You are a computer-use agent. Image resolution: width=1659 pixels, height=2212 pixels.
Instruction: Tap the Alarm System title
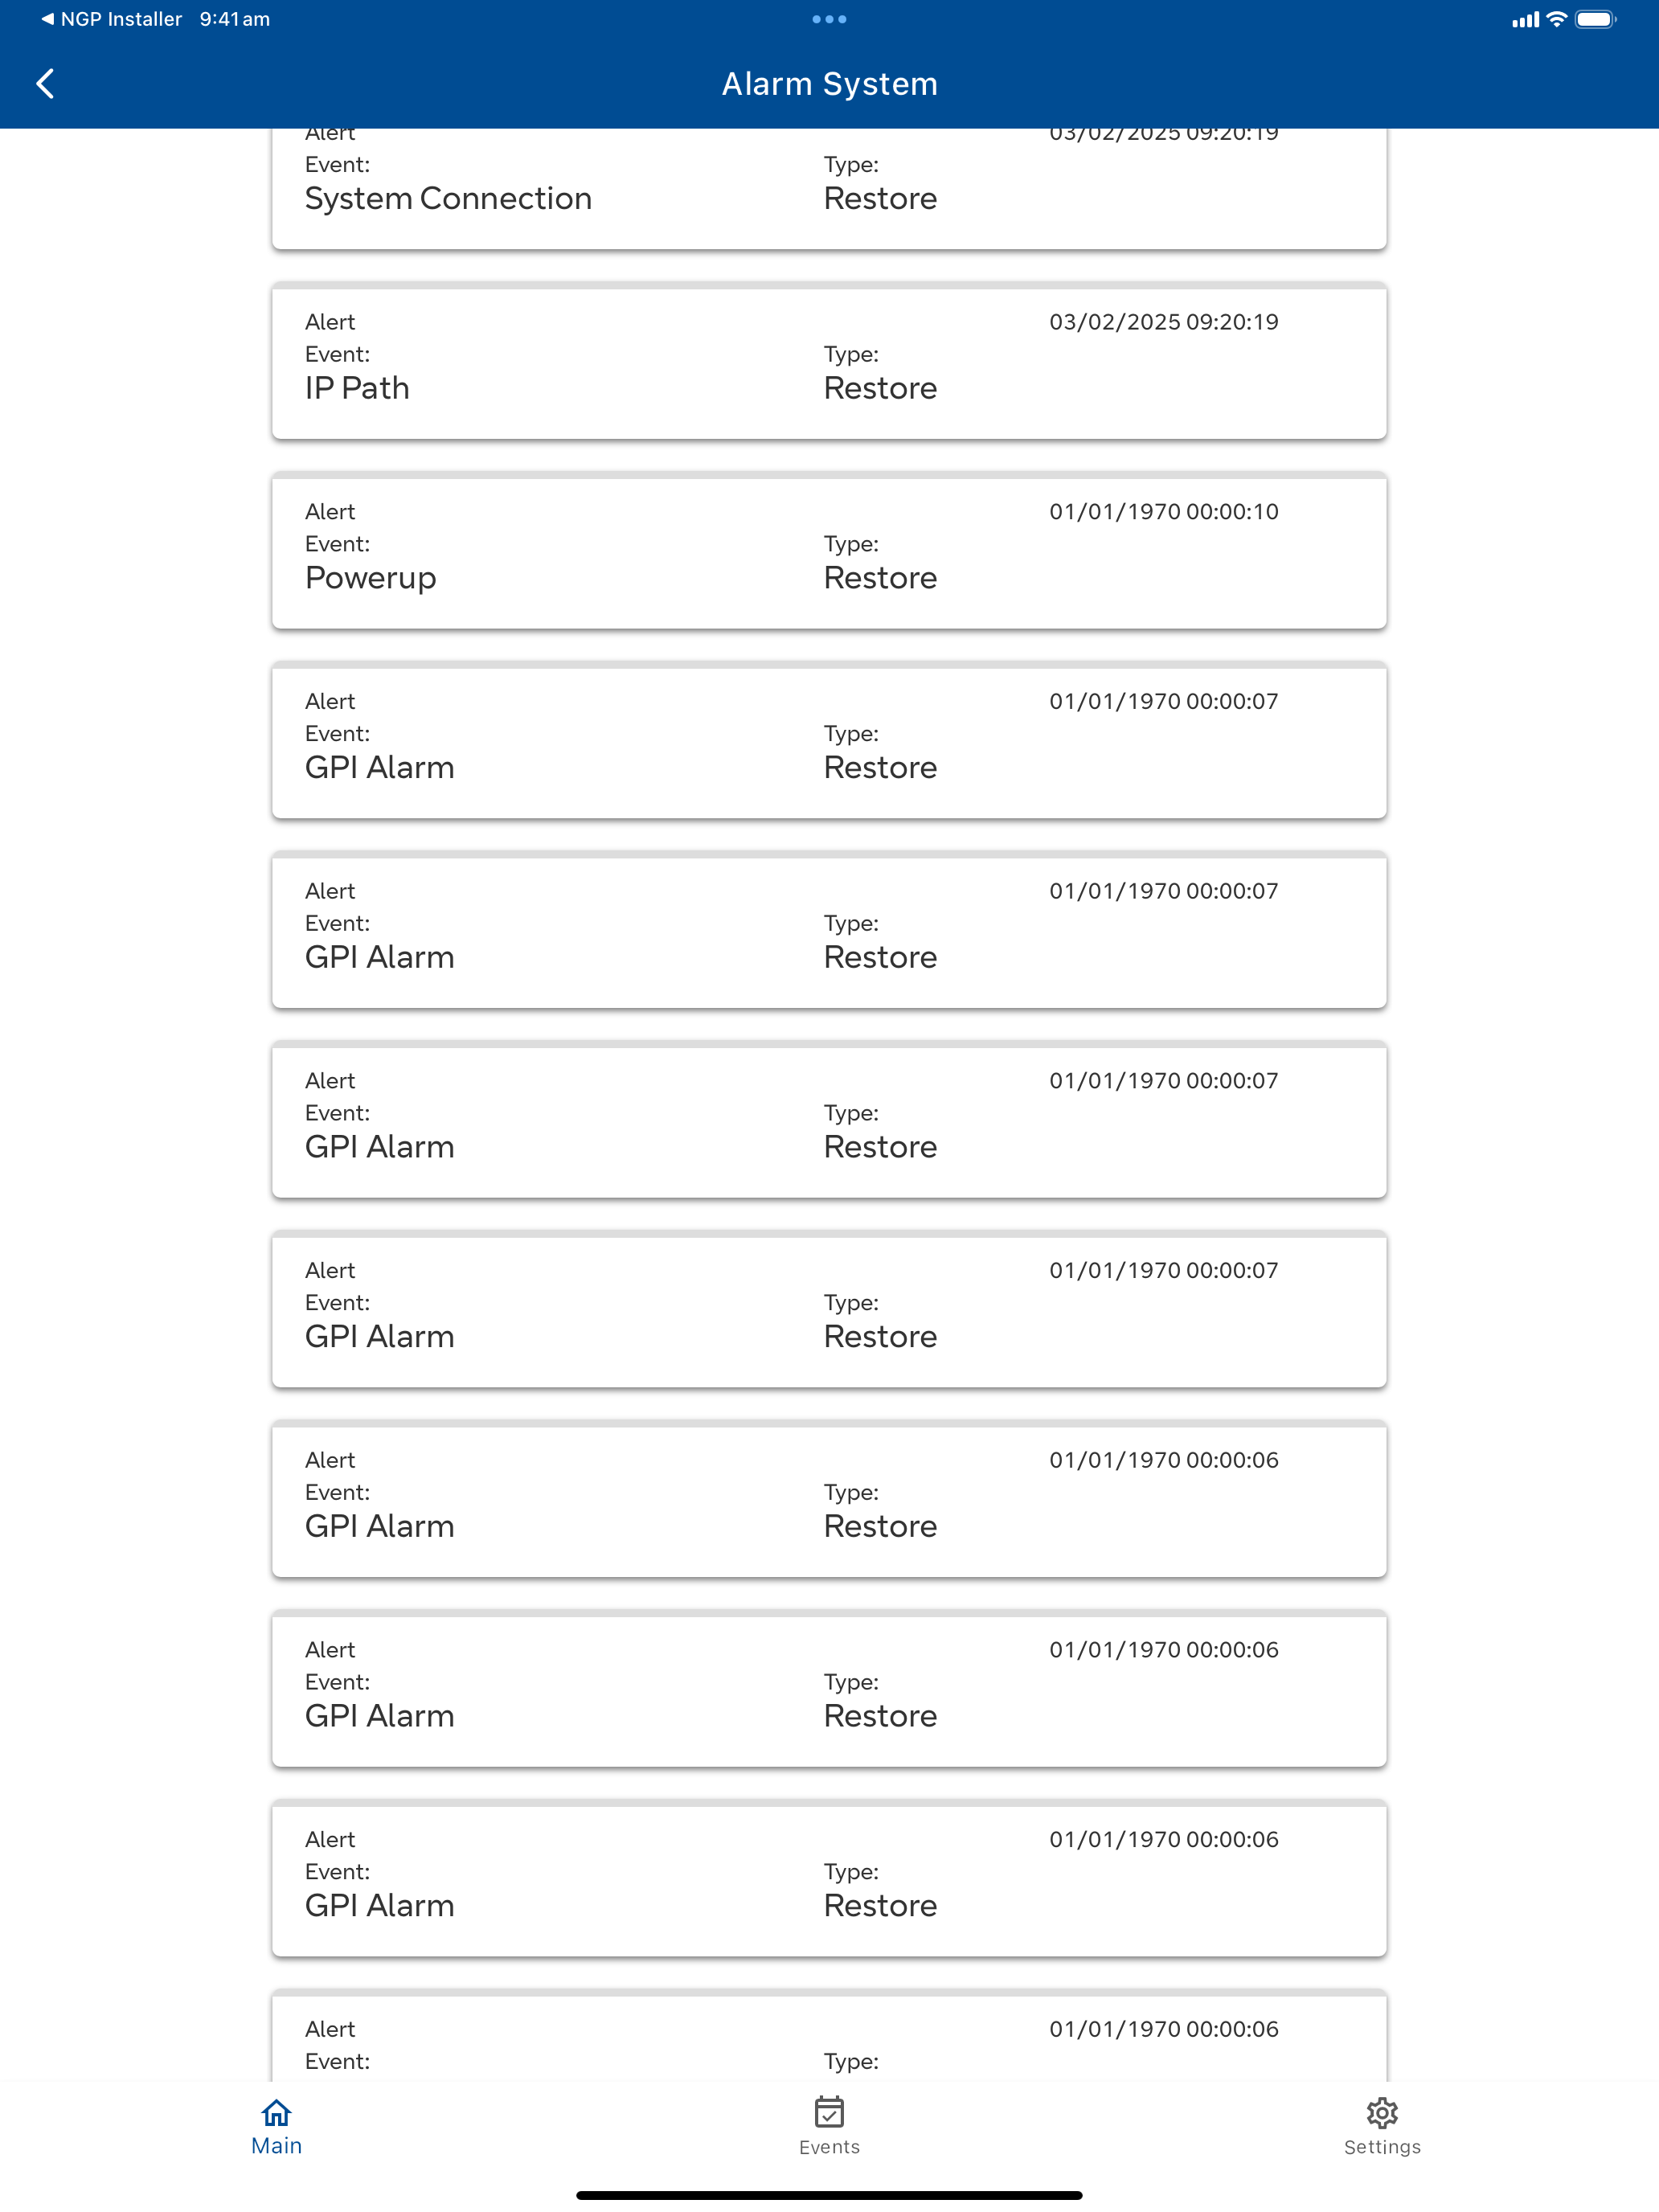[x=830, y=84]
